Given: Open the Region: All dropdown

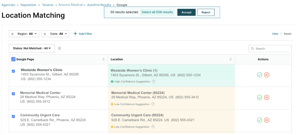Looking at the screenshot, I should click(x=27, y=34).
